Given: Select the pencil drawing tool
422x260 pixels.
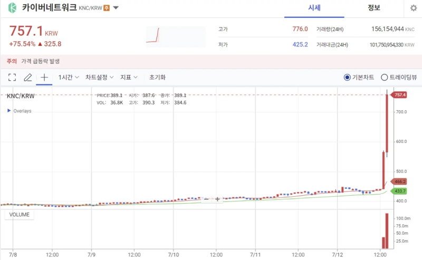Looking at the screenshot, I should click(28, 77).
